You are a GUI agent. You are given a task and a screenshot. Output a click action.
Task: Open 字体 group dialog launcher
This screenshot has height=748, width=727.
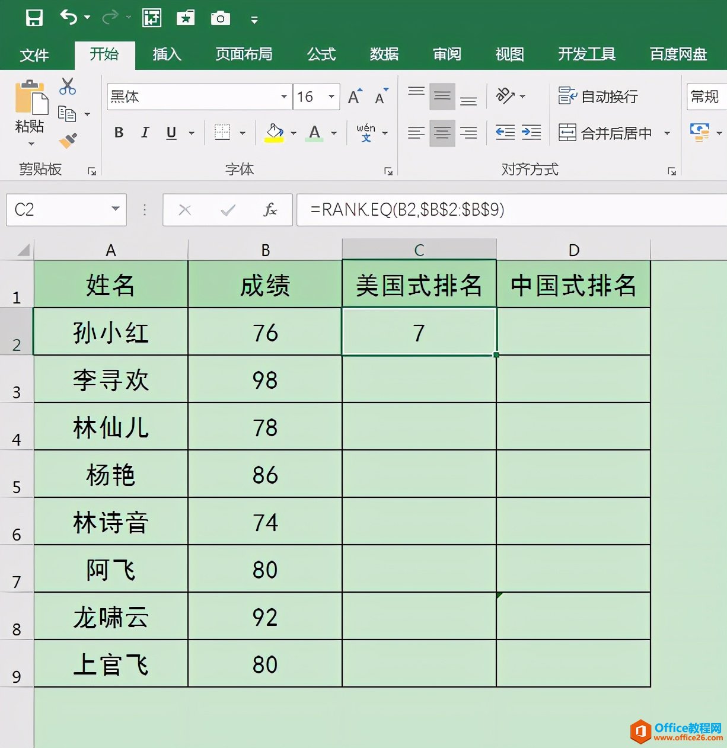coord(388,171)
